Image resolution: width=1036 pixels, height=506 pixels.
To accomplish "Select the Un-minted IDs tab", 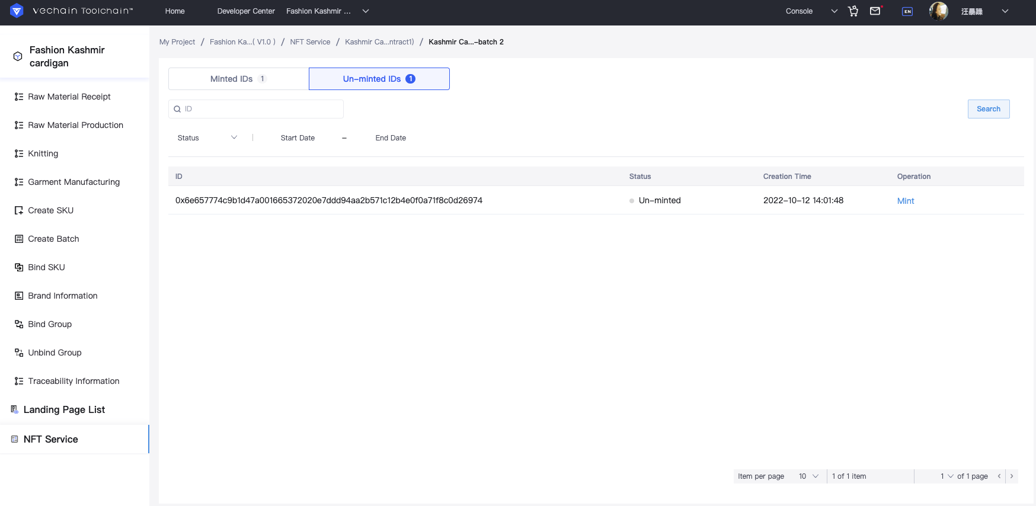I will tap(379, 79).
